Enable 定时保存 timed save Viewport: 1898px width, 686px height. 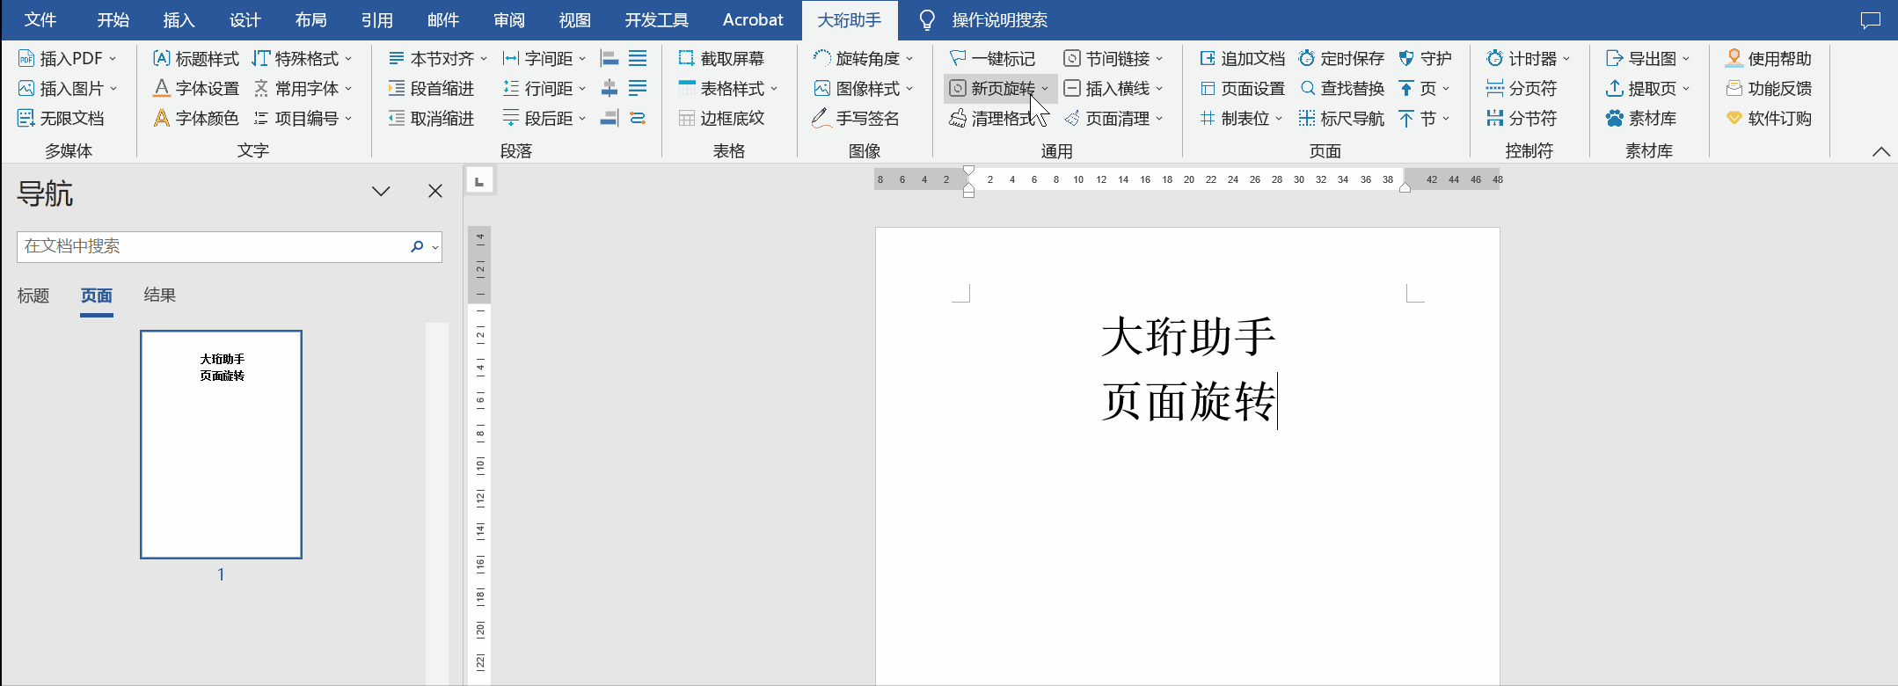tap(1341, 58)
